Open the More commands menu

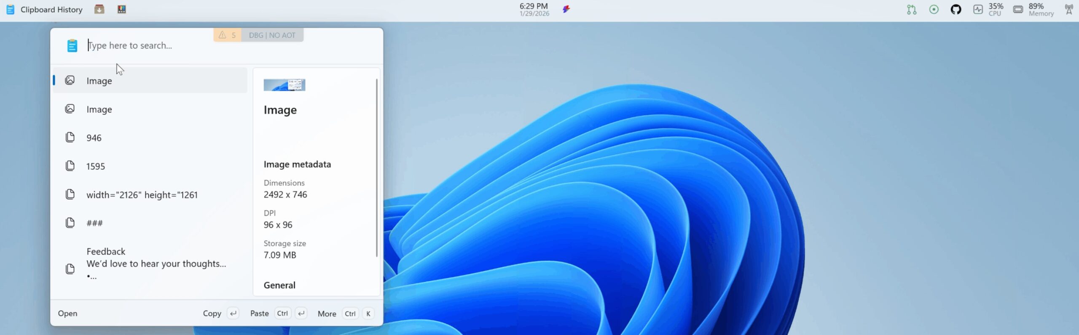[327, 314]
